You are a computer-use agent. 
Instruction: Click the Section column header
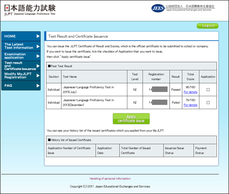pyautogui.click(x=54, y=77)
